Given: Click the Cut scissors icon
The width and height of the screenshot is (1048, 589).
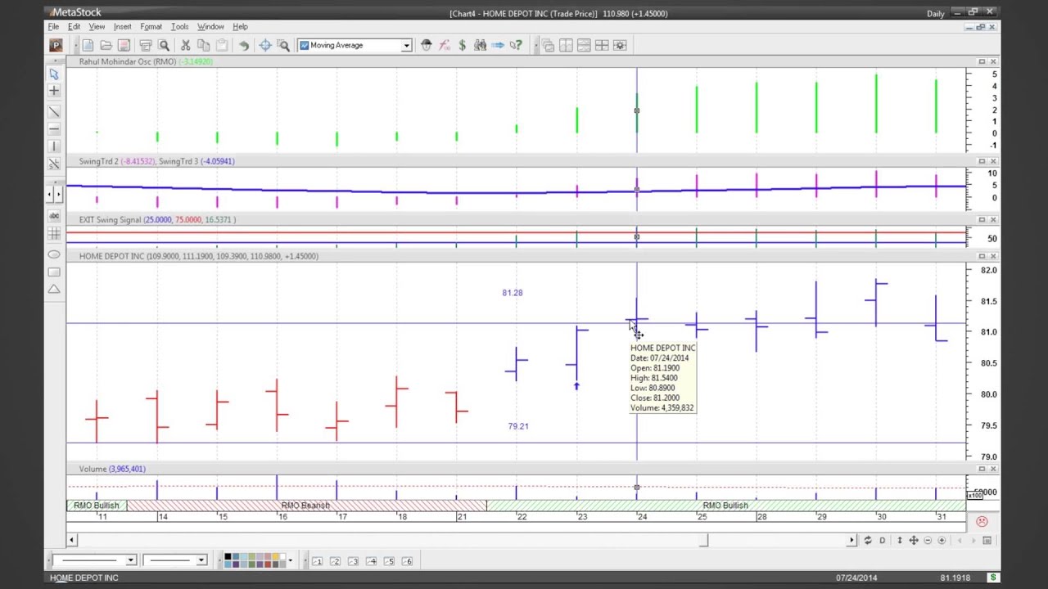Looking at the screenshot, I should 186,45.
